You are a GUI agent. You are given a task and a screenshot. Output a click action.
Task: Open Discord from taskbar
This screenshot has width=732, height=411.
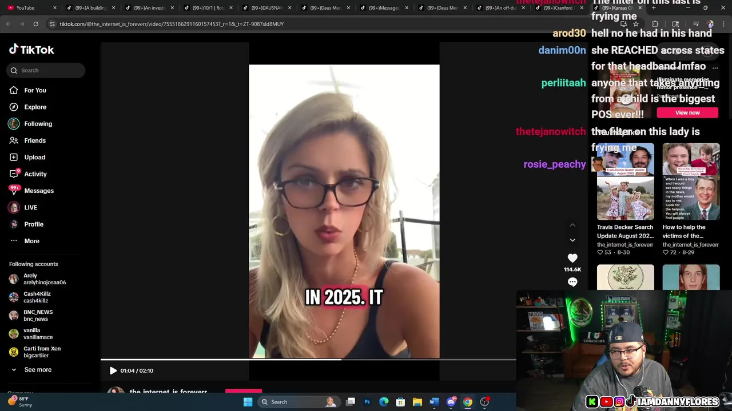pyautogui.click(x=451, y=402)
